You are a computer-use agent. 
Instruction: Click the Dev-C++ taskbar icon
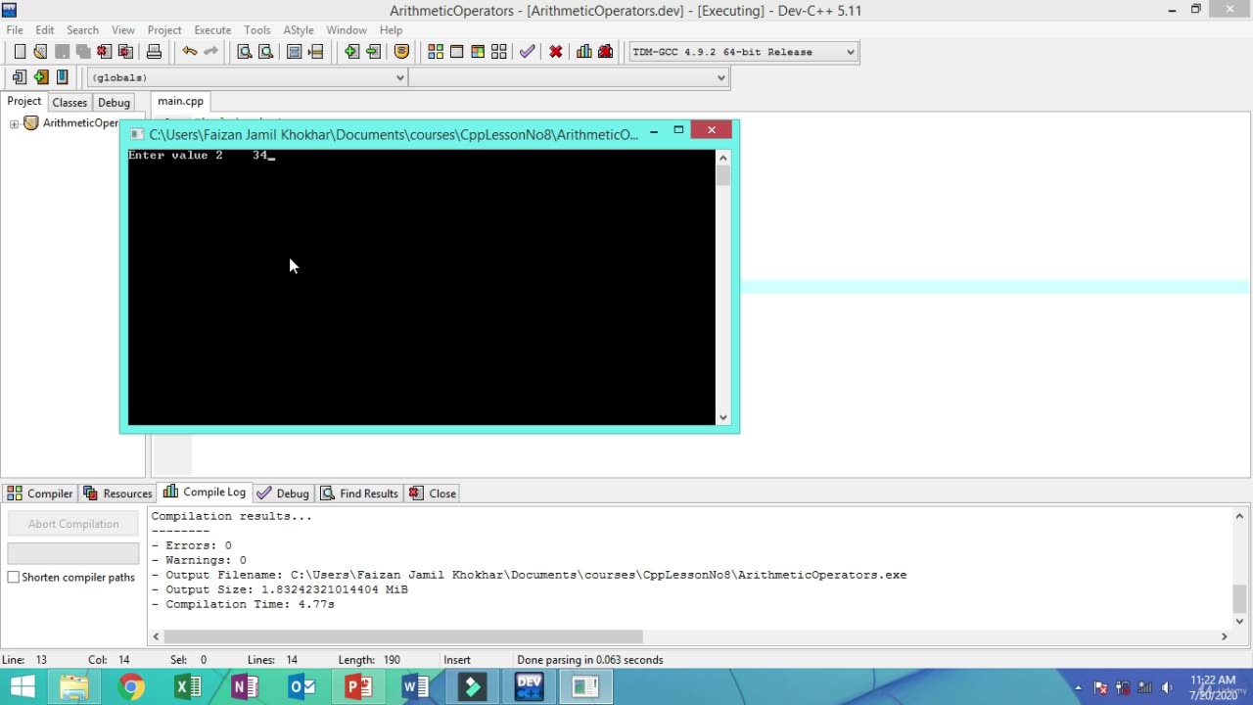[529, 687]
